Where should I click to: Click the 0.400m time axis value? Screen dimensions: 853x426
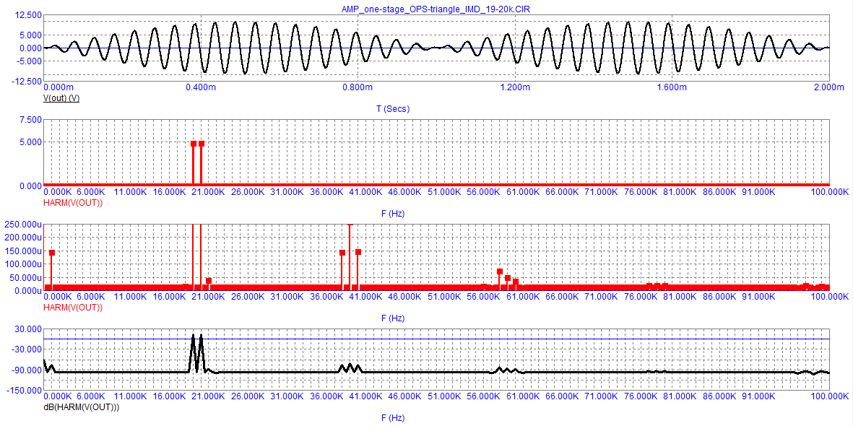click(202, 87)
